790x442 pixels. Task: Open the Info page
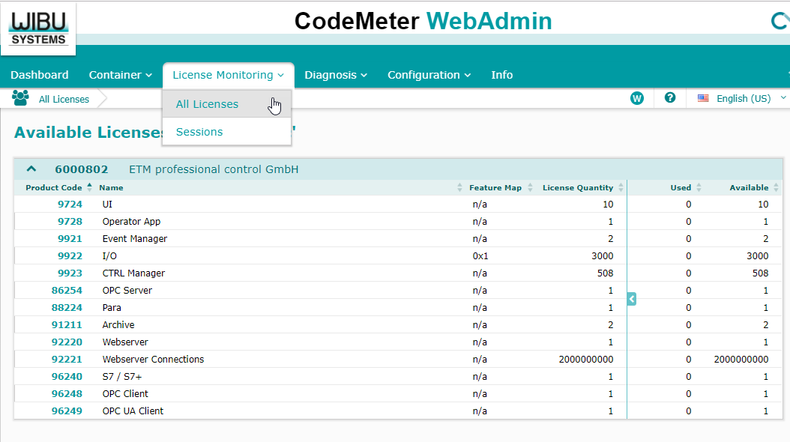pyautogui.click(x=501, y=75)
